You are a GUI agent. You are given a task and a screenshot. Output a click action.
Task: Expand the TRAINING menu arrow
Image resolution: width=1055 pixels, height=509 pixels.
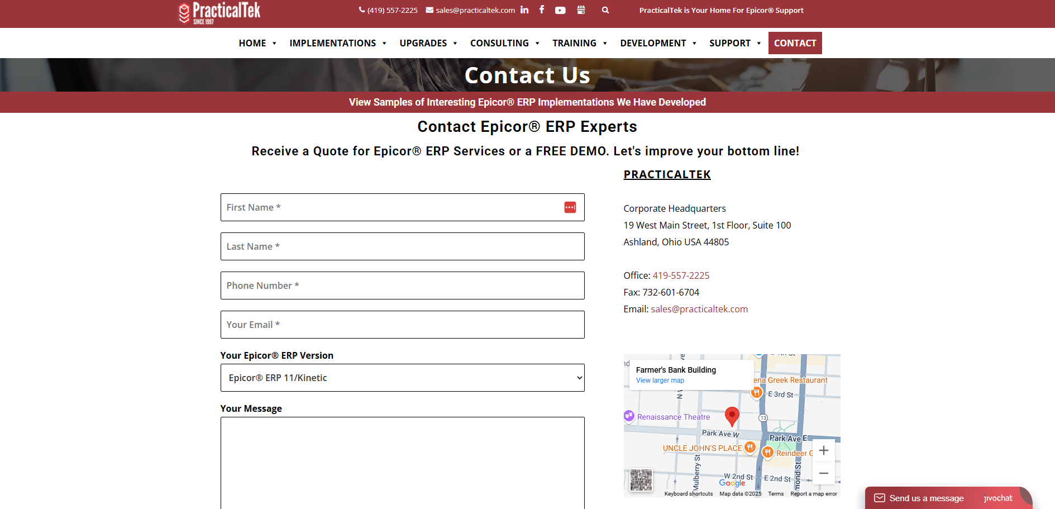coord(605,43)
